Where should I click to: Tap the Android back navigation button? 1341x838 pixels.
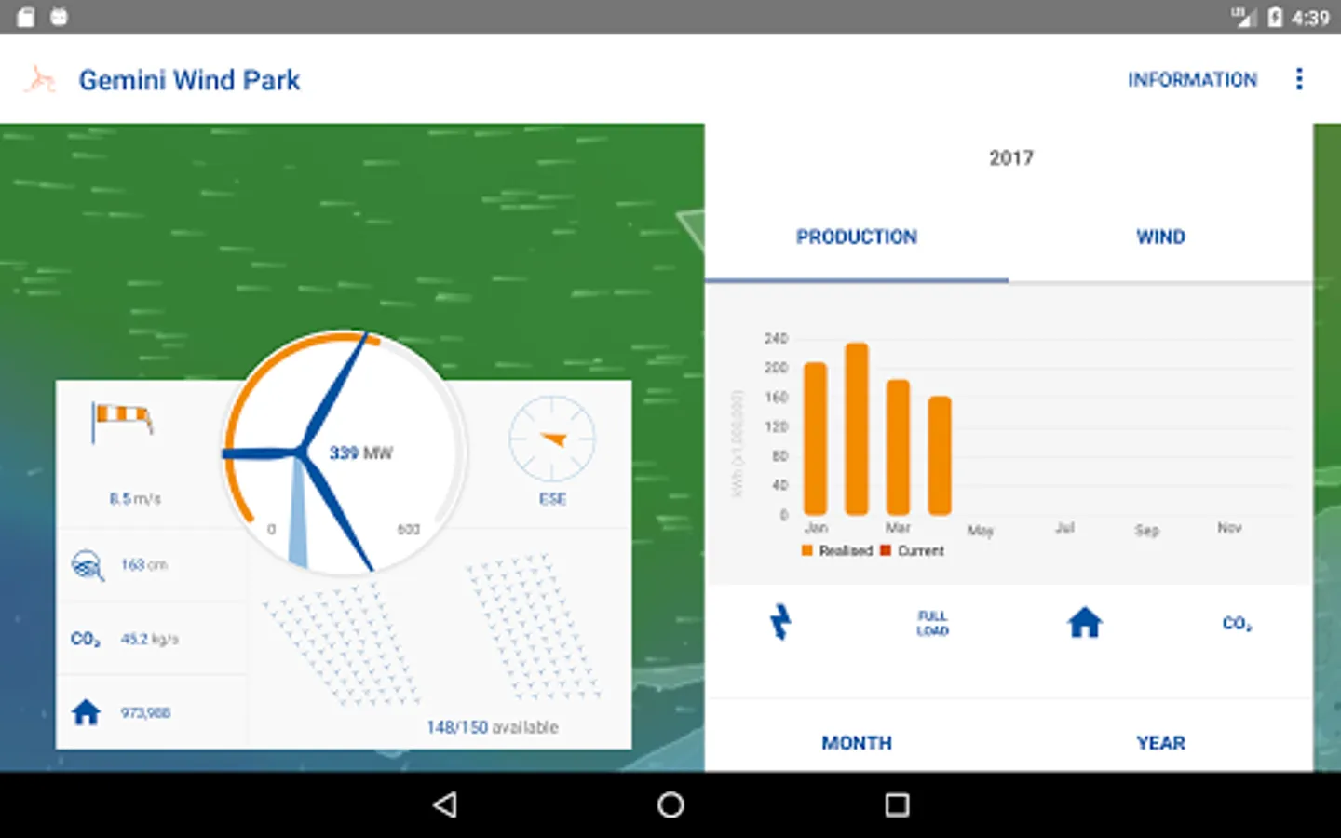445,804
